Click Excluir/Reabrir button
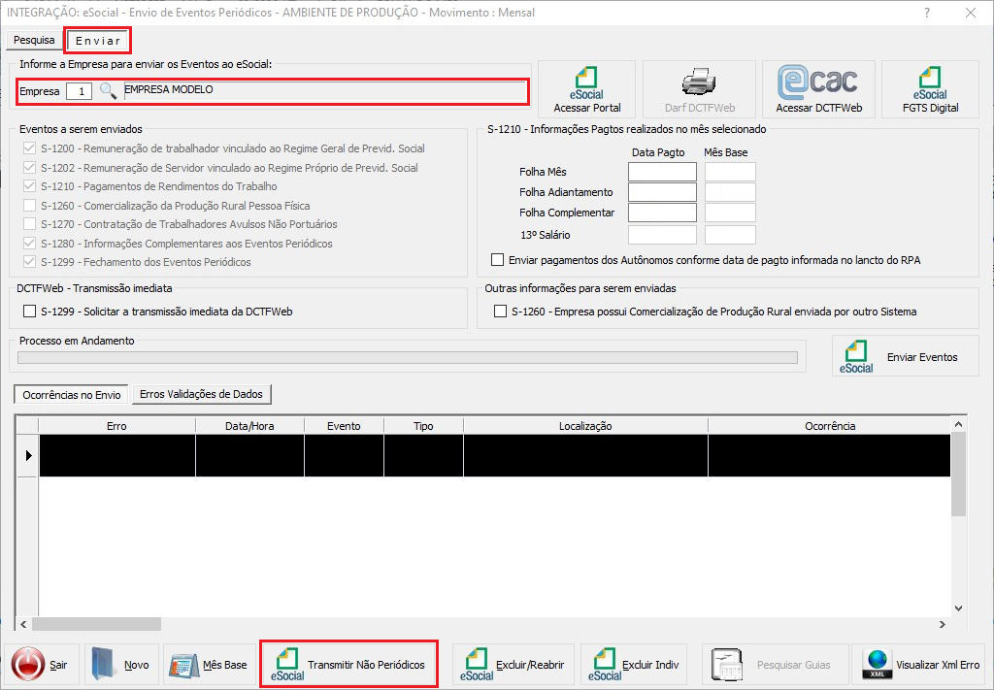Viewport: 994px width, 690px height. click(x=513, y=665)
